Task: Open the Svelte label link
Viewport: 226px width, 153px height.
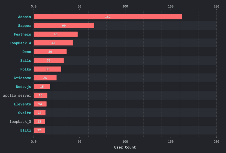Action: click(x=25, y=113)
